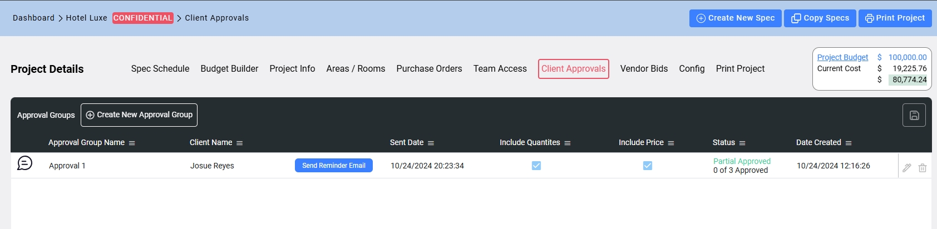Open Status column menu icon
This screenshot has height=229, width=937.
point(742,143)
